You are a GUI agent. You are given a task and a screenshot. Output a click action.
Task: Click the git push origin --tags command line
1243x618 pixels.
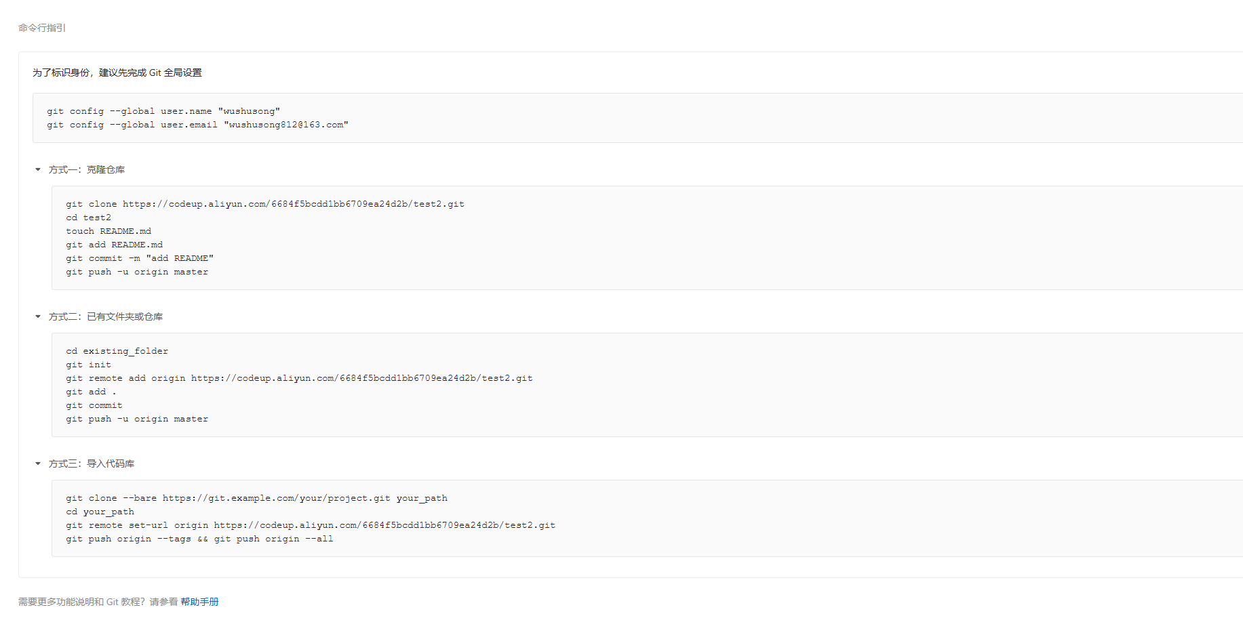pos(199,539)
